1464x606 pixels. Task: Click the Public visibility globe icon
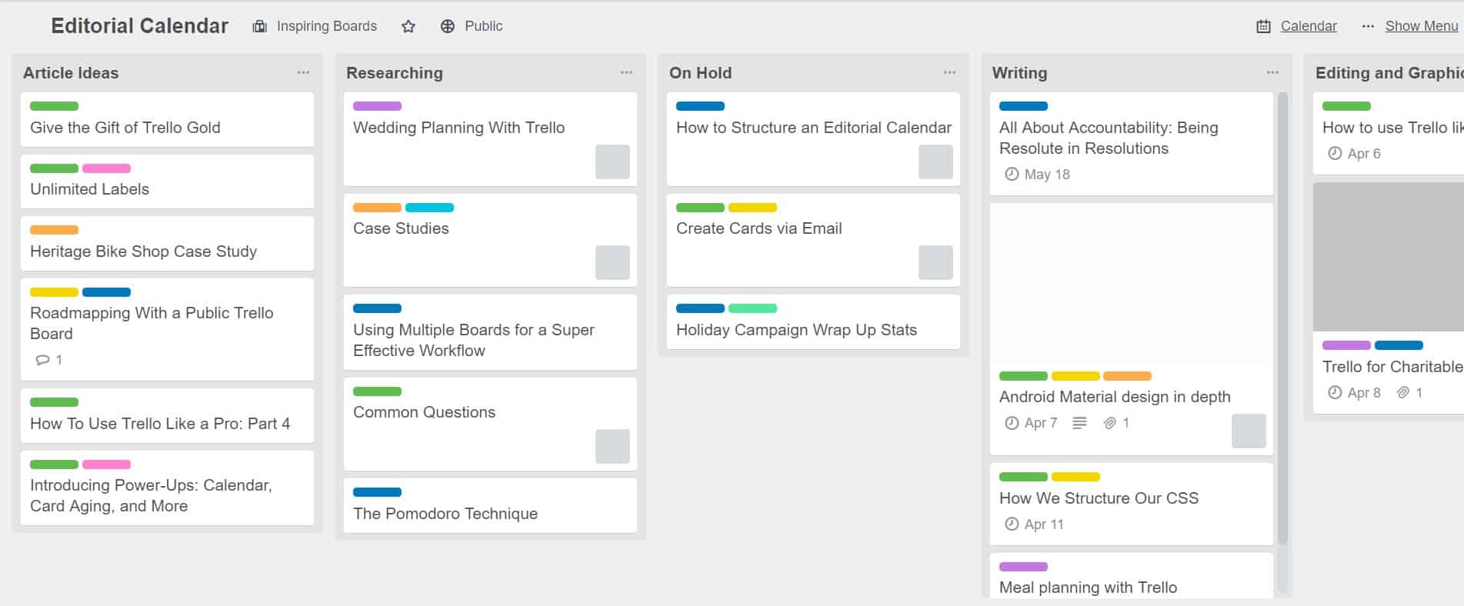[x=448, y=26]
